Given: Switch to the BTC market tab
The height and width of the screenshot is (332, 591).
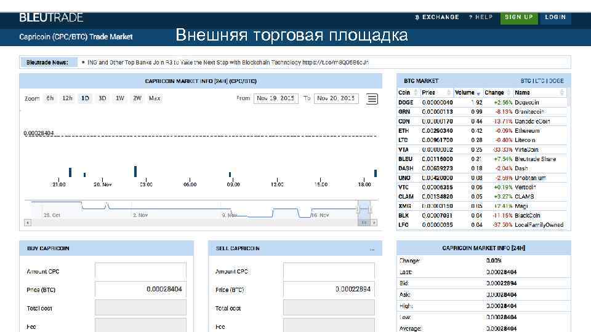Looking at the screenshot, I should pos(525,81).
